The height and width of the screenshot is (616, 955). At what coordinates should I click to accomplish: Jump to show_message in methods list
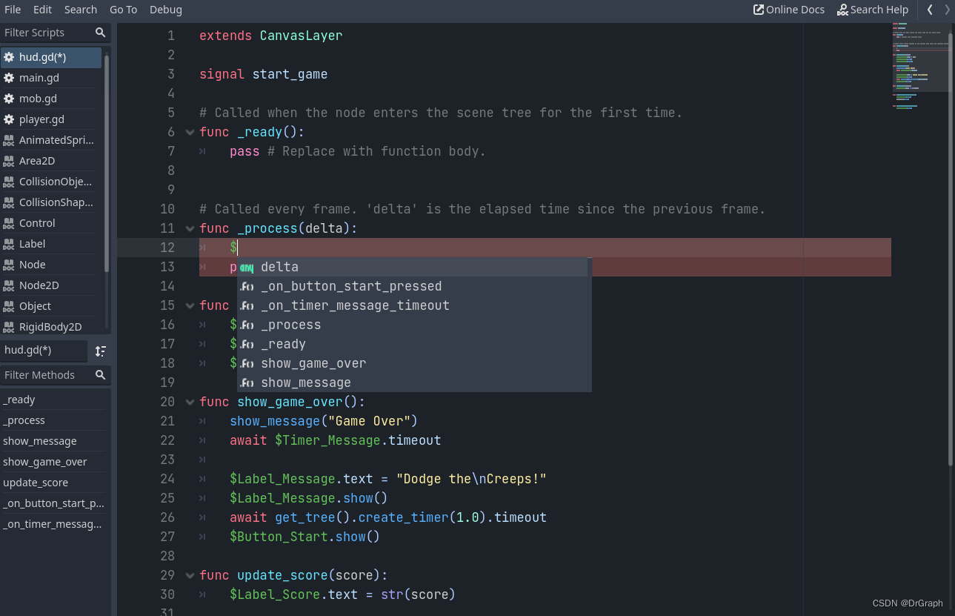(x=53, y=441)
